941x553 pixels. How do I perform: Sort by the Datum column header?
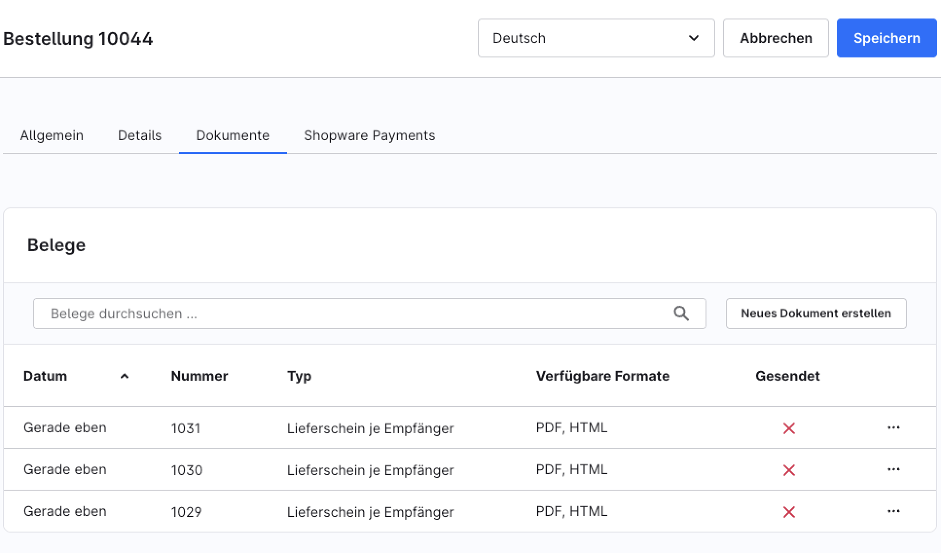45,376
